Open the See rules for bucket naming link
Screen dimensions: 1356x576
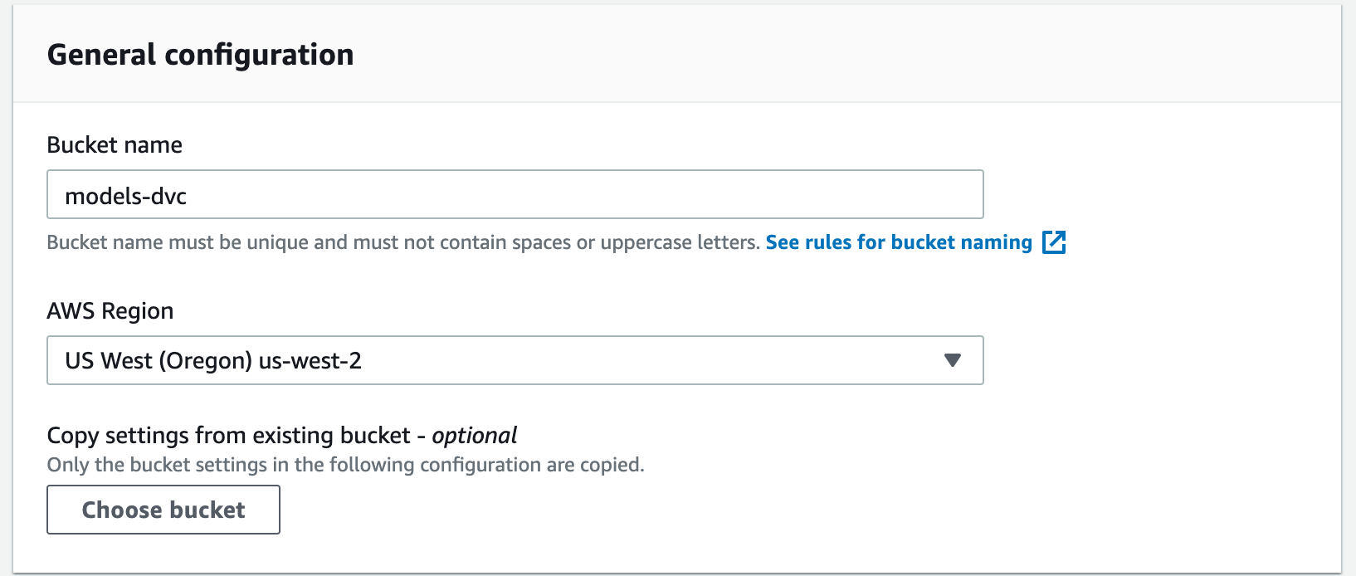(899, 242)
